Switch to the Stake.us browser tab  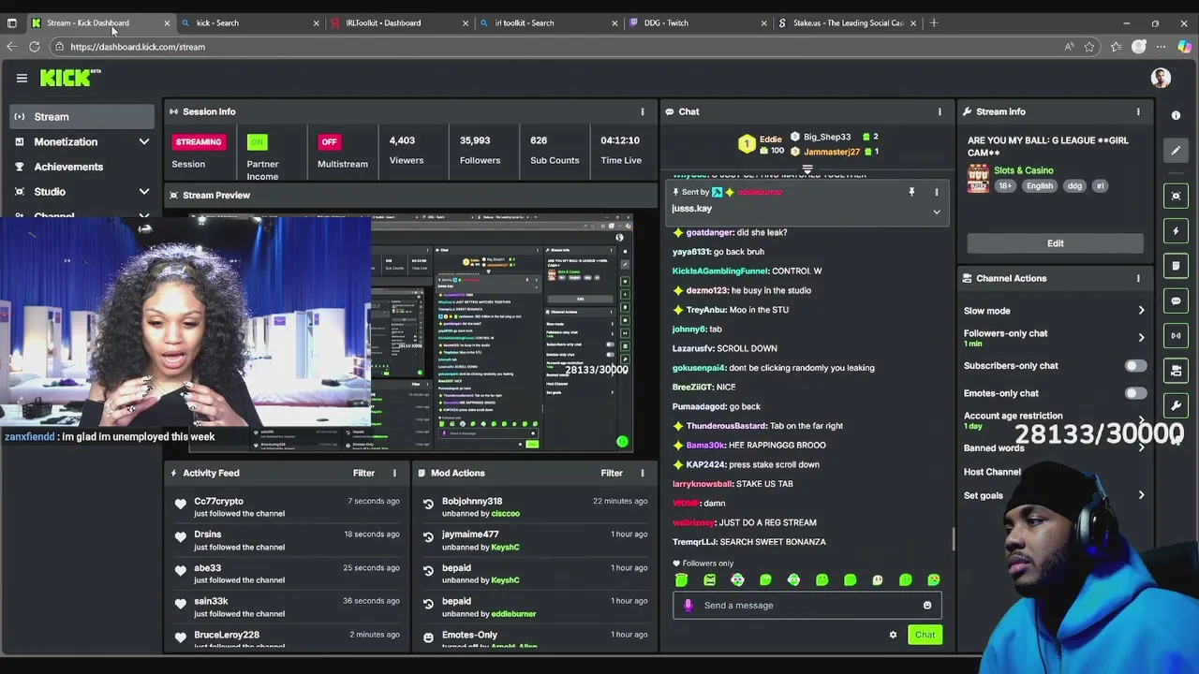(847, 22)
